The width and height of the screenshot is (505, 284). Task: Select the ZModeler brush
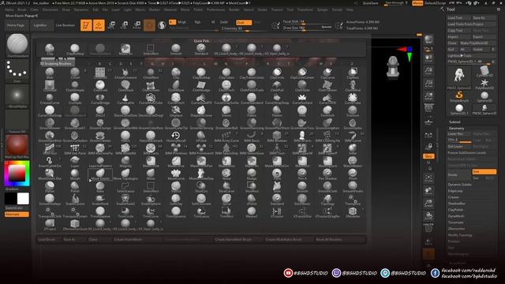click(x=353, y=212)
